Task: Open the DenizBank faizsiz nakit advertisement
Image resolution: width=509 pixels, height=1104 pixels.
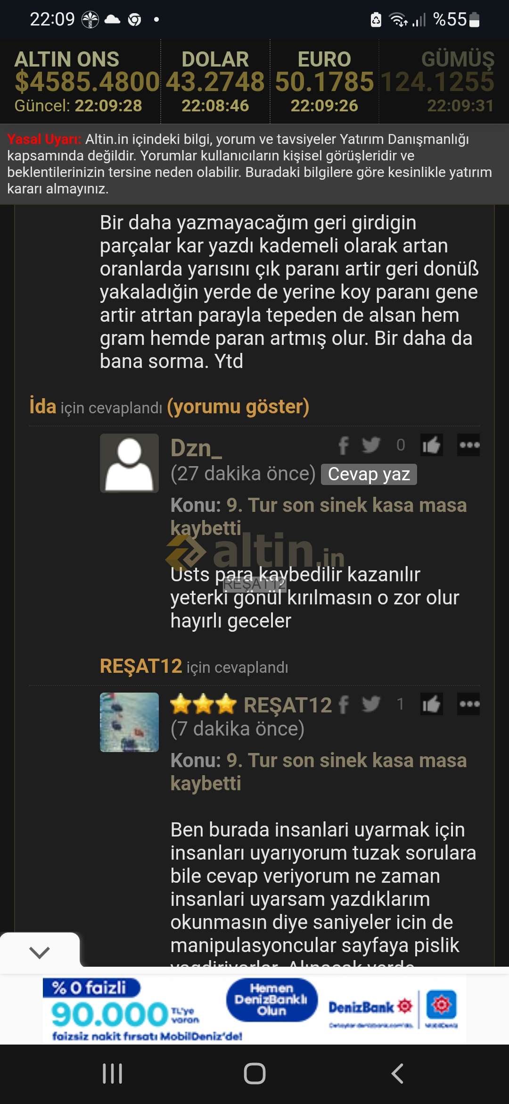Action: (x=254, y=1009)
